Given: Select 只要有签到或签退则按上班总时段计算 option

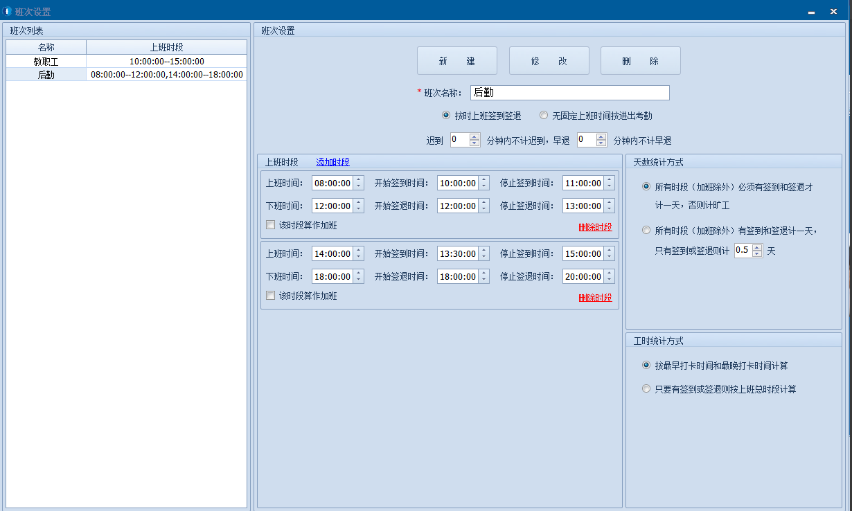Looking at the screenshot, I should pos(646,389).
